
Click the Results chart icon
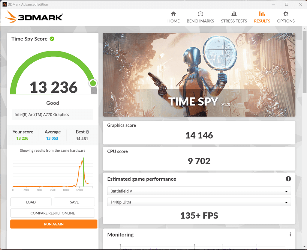[x=262, y=14]
